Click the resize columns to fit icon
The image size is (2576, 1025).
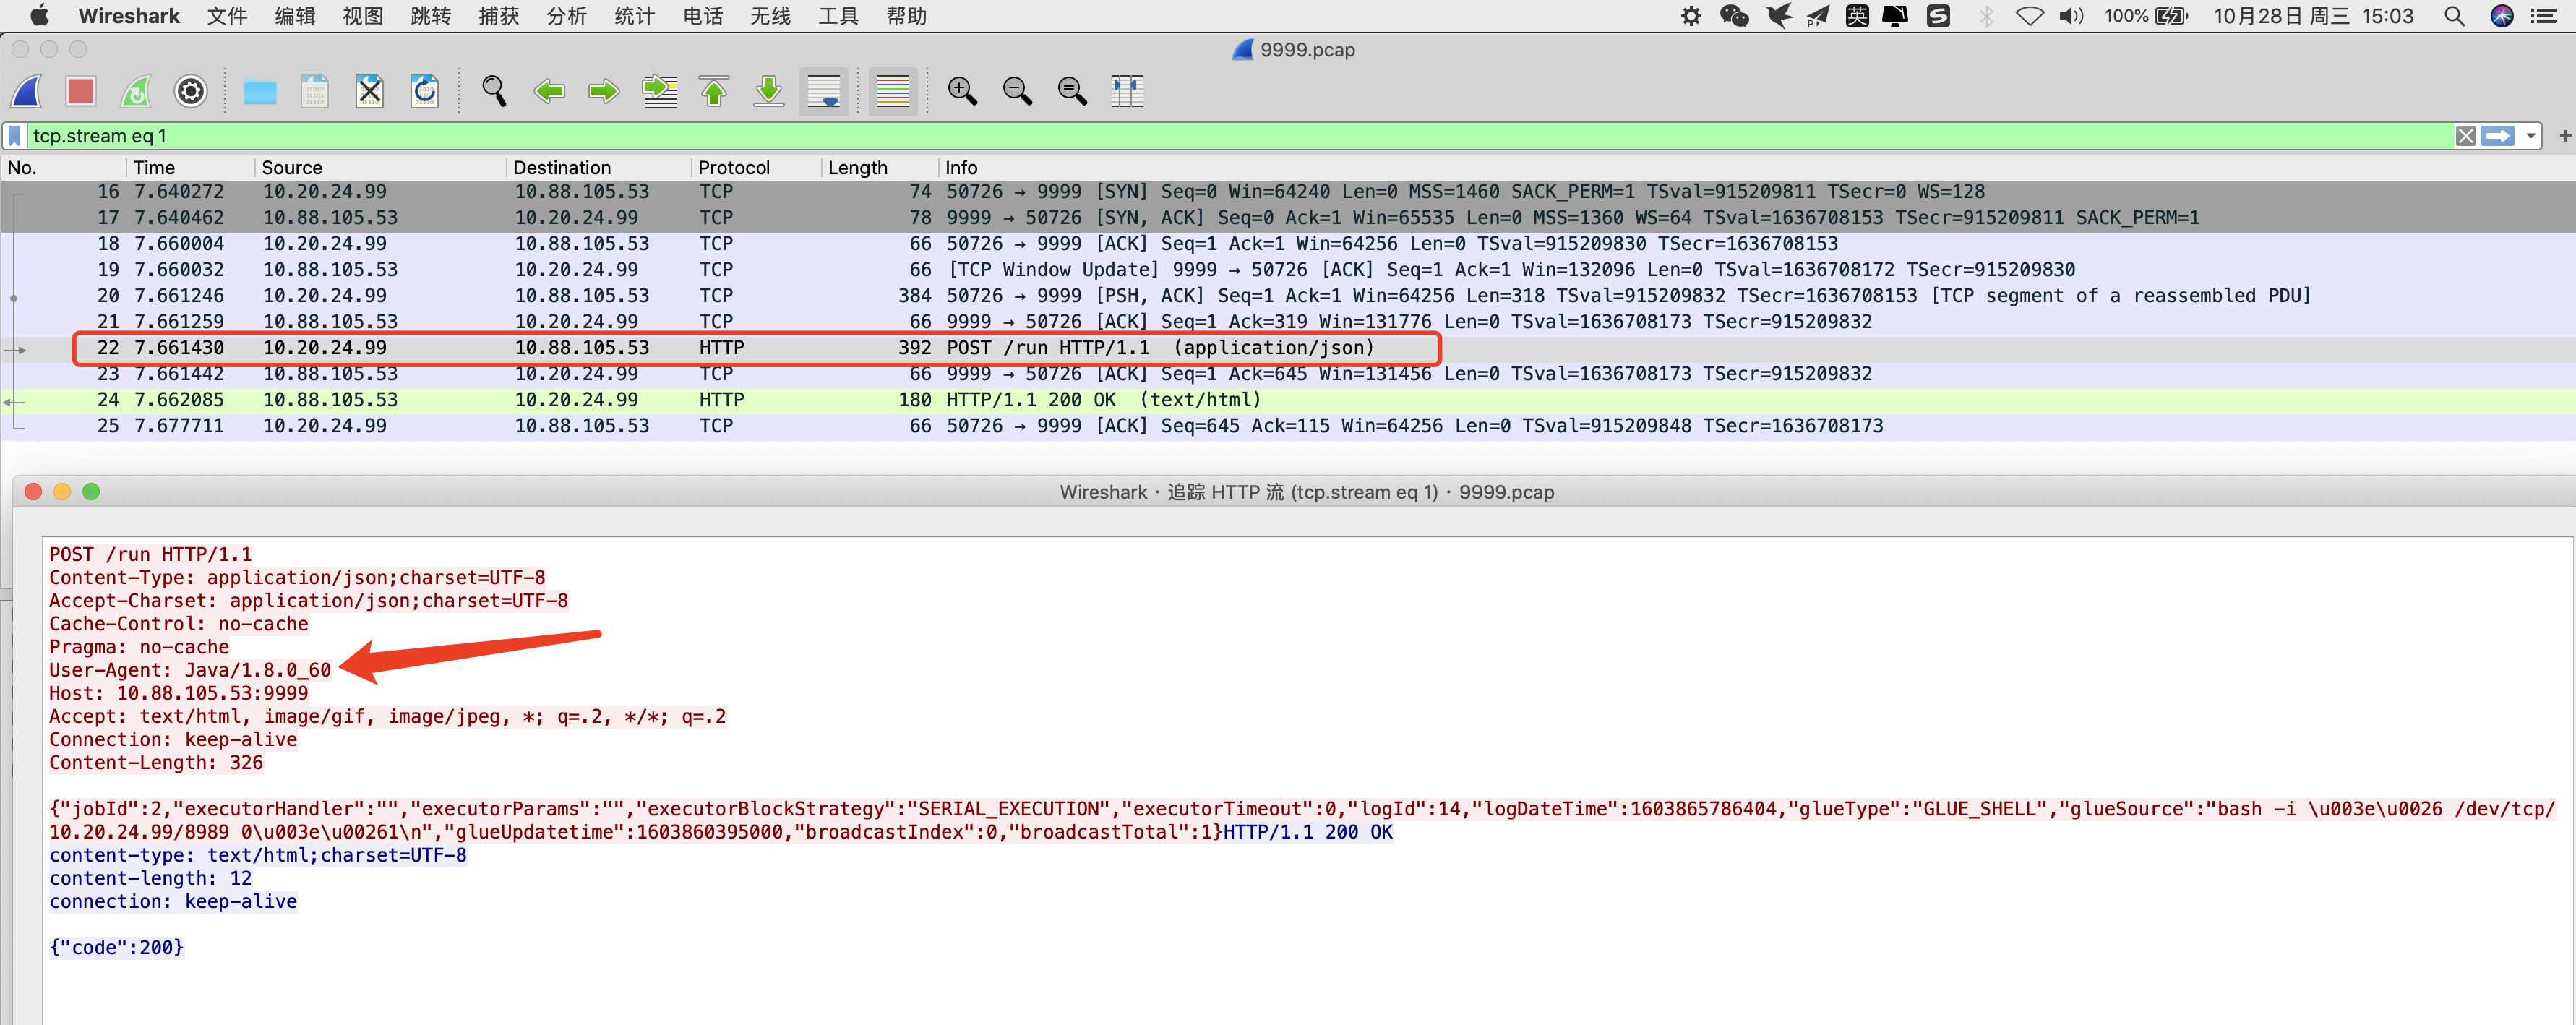[1127, 92]
